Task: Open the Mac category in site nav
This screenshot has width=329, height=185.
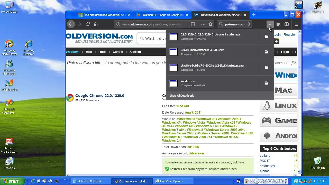Action: pos(89,52)
